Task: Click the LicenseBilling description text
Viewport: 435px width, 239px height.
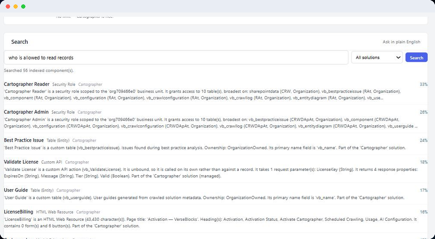Action: [210, 223]
